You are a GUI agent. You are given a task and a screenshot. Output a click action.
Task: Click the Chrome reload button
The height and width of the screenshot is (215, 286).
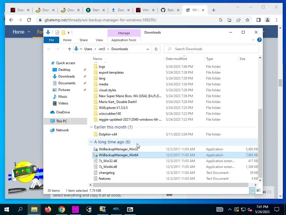pos(29,20)
